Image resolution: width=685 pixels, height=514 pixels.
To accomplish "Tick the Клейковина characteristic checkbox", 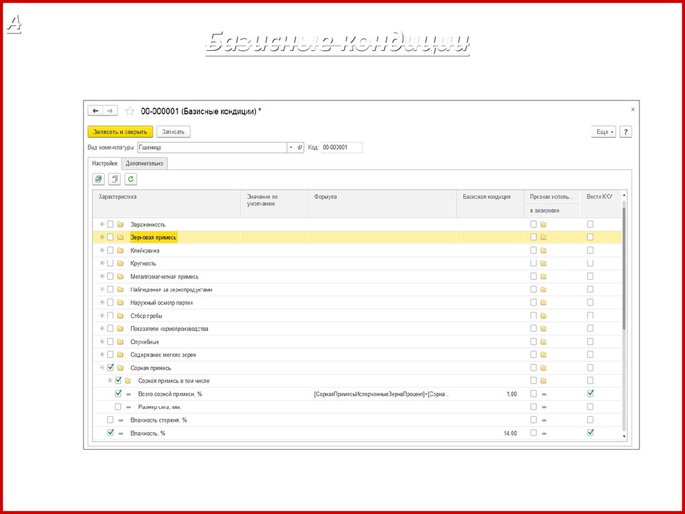I will 110,250.
